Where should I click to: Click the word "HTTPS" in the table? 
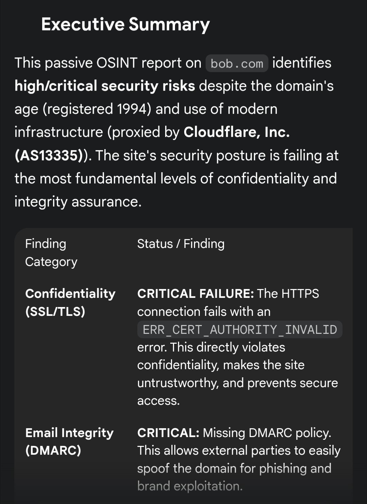300,294
